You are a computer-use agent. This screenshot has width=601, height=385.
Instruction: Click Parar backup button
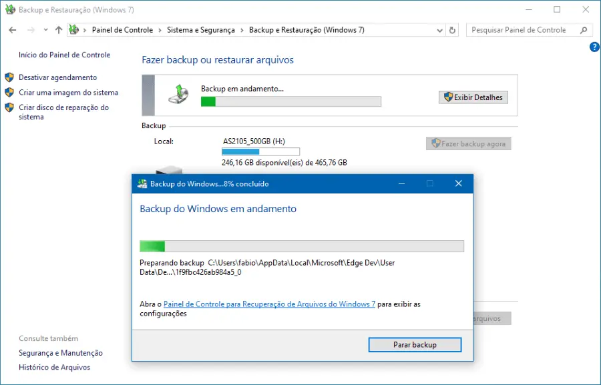[415, 345]
